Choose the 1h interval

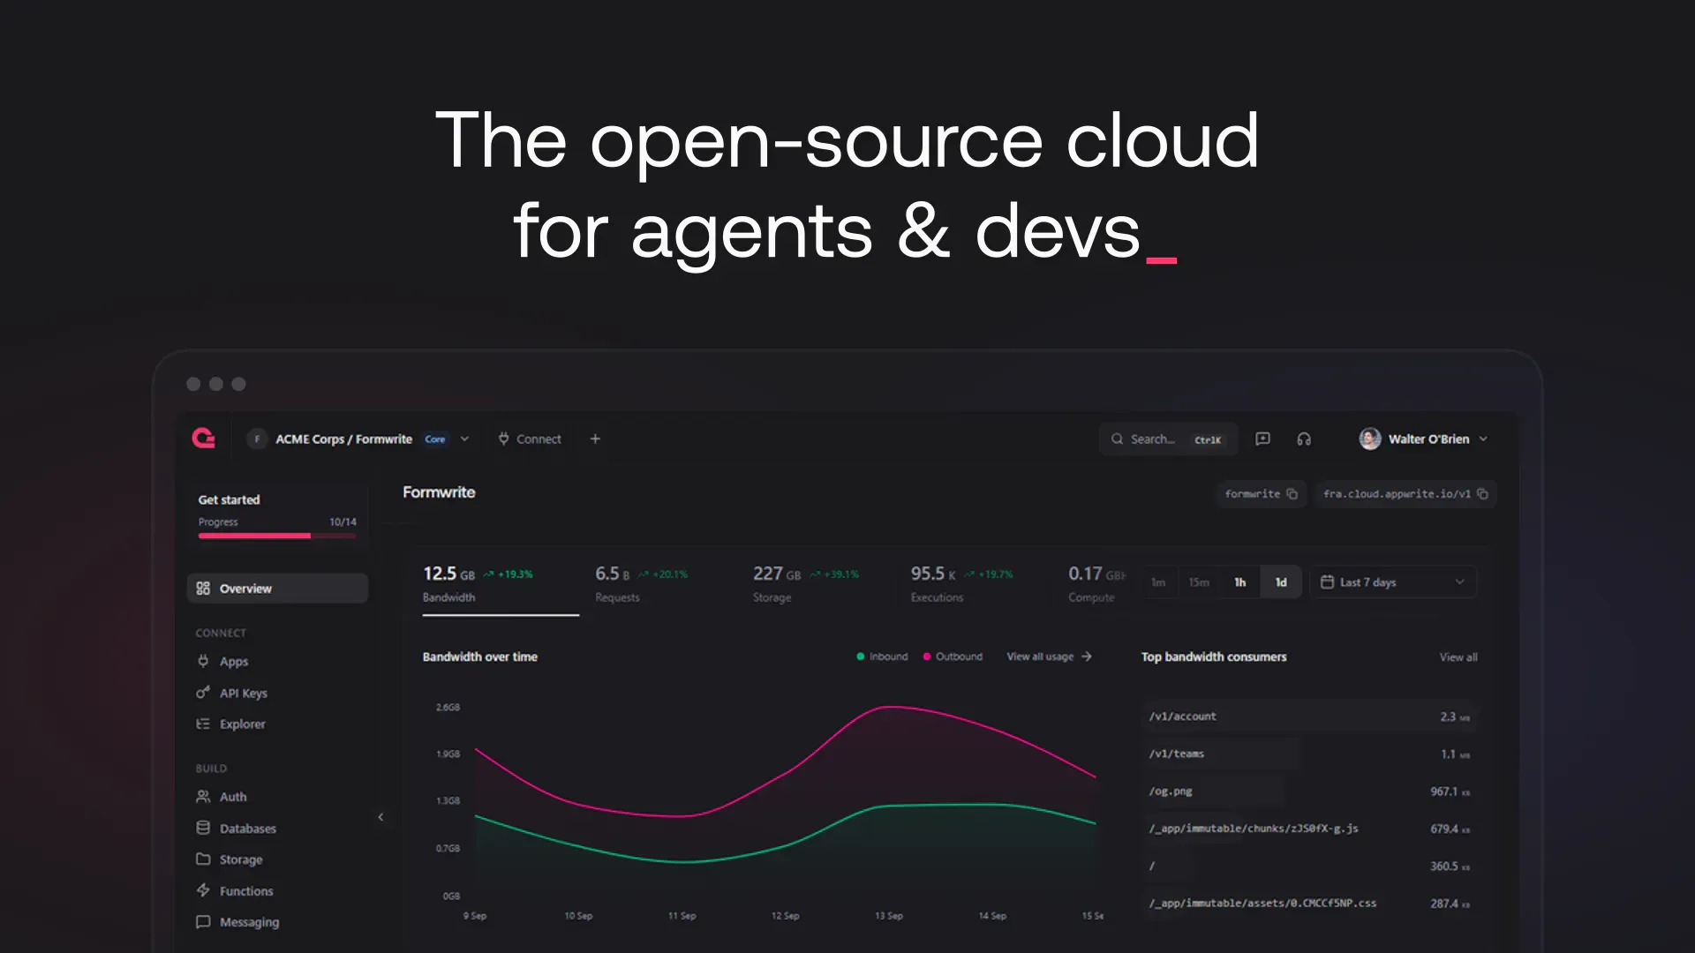pos(1240,582)
